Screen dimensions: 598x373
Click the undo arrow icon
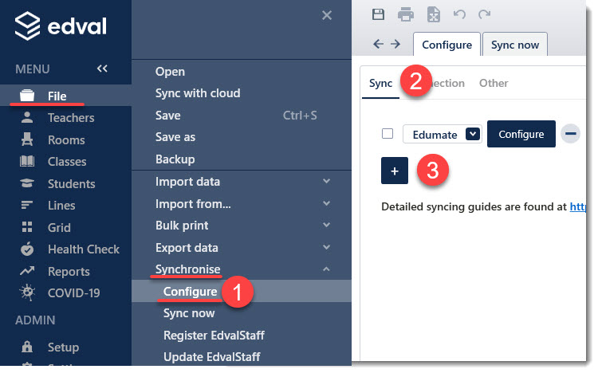459,14
